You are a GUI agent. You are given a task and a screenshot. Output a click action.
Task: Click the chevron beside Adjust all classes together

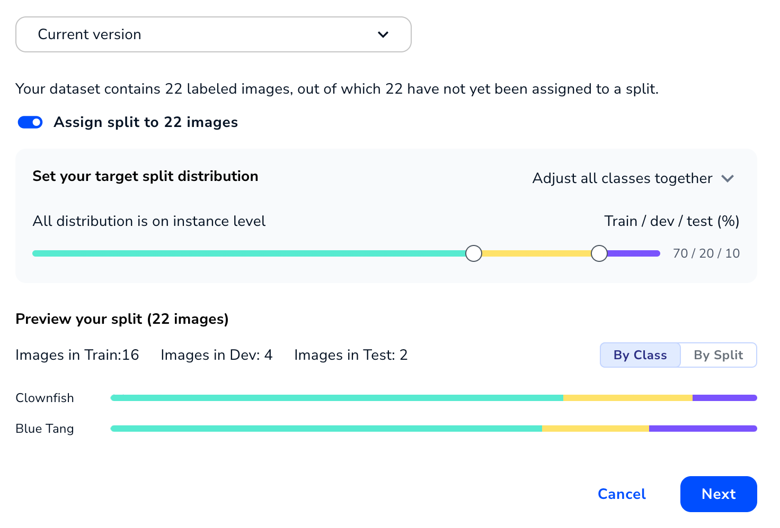[729, 178]
